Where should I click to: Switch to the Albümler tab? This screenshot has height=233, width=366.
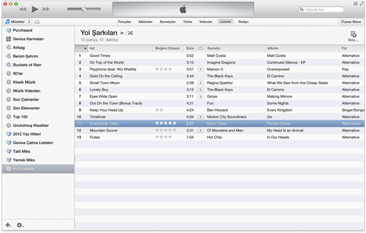(x=146, y=22)
